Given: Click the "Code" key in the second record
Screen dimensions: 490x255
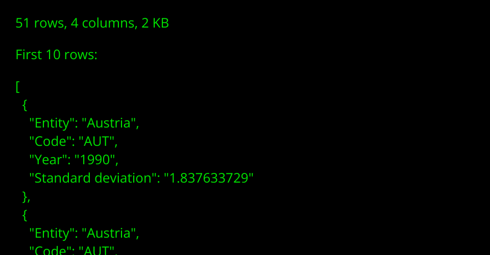Looking at the screenshot, I should point(48,250).
